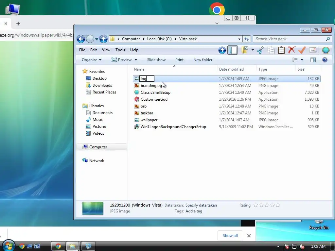This screenshot has width=335, height=251.
Task: Create a New folder
Action: coord(203,60)
